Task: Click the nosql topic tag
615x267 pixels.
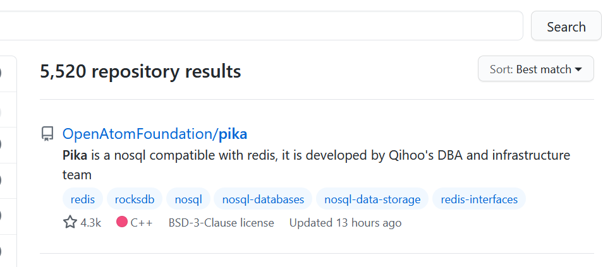Action: [x=188, y=199]
